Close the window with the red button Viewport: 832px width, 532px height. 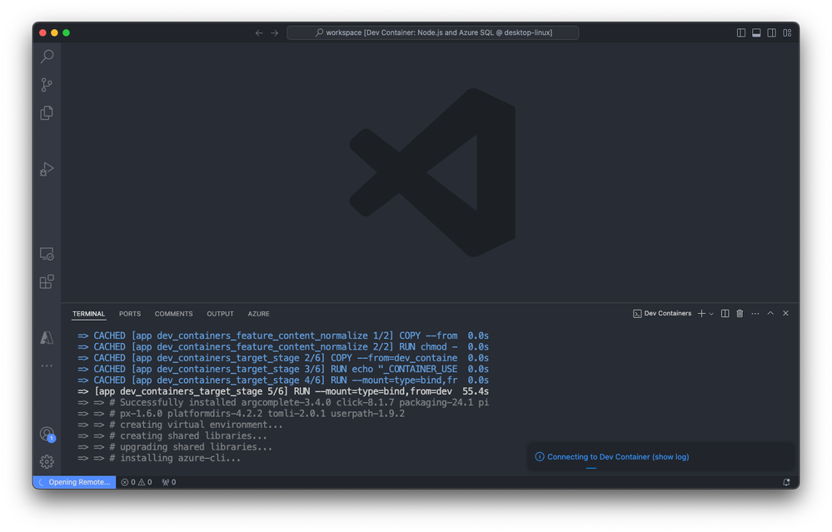(43, 32)
